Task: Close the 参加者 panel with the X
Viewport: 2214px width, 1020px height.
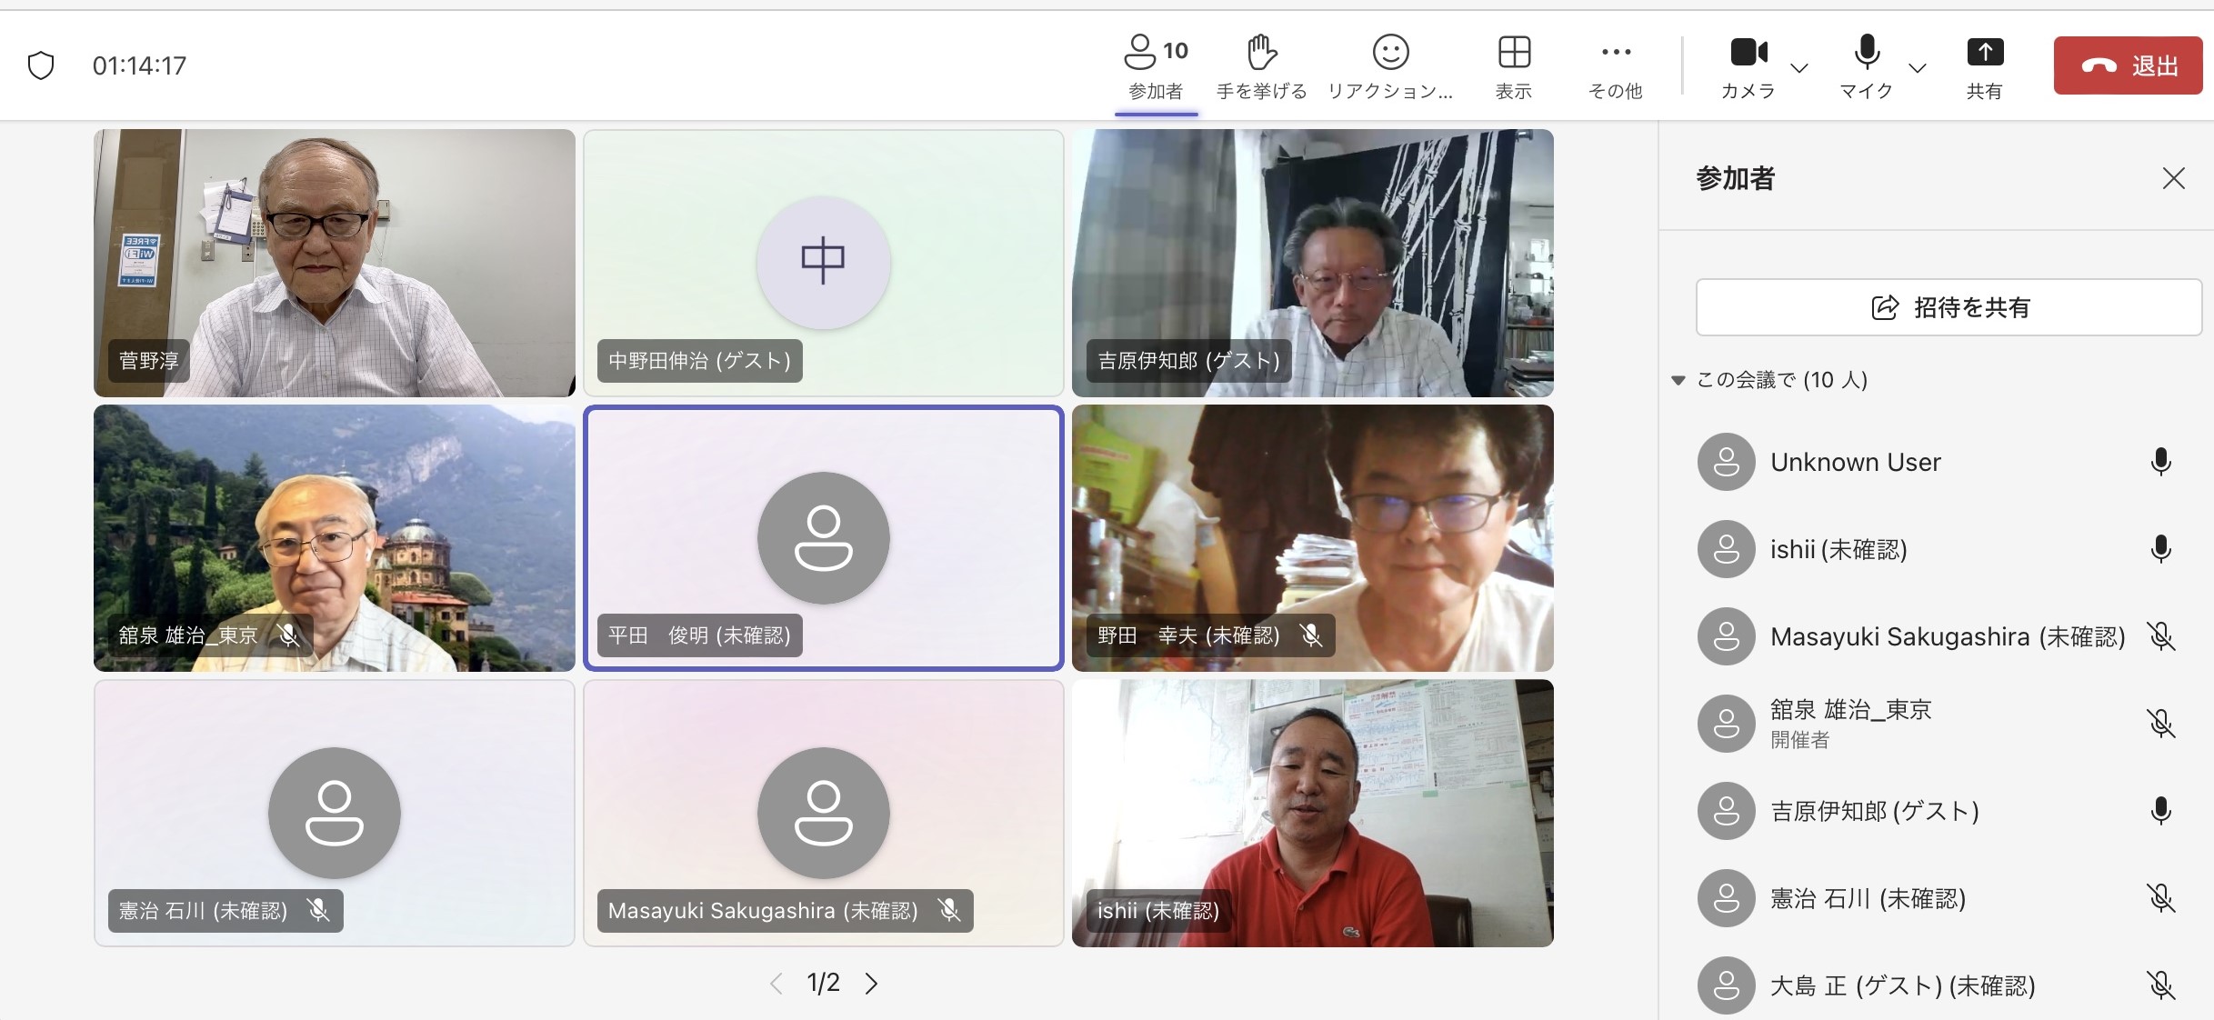Action: pos(2173,178)
